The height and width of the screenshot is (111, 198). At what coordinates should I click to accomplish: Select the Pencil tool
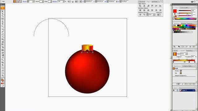2,34
